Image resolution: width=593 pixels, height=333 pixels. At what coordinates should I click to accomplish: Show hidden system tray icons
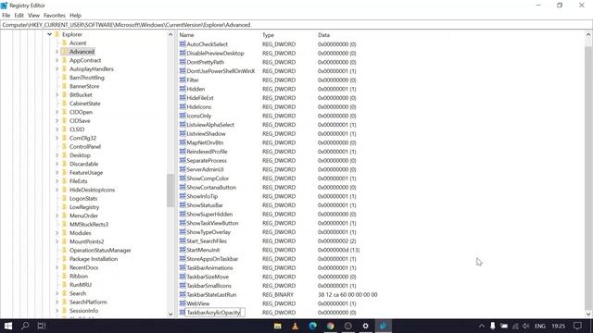[x=482, y=326]
